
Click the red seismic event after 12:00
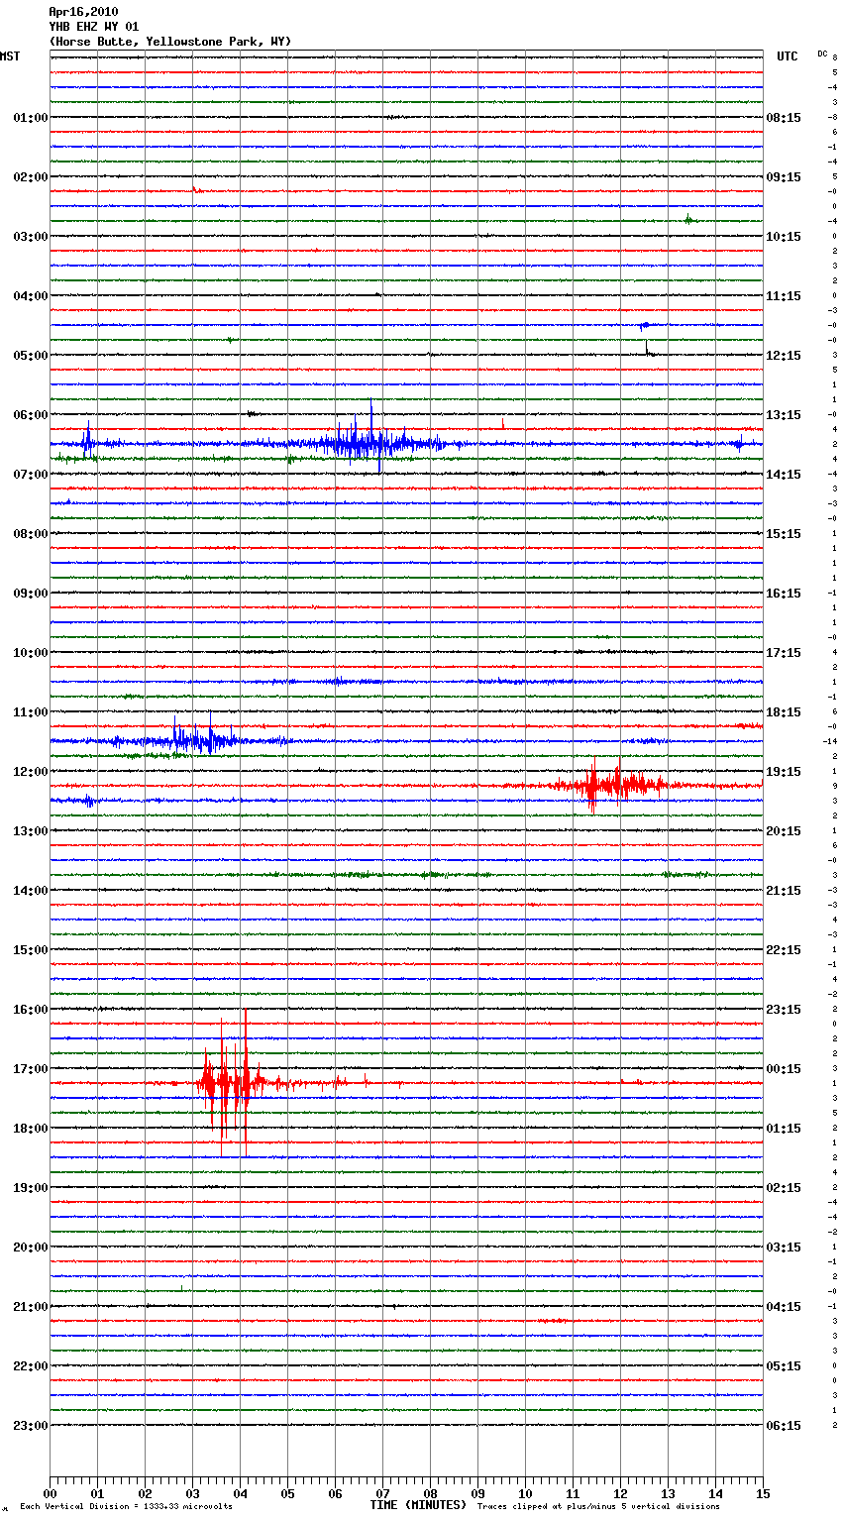pyautogui.click(x=609, y=785)
